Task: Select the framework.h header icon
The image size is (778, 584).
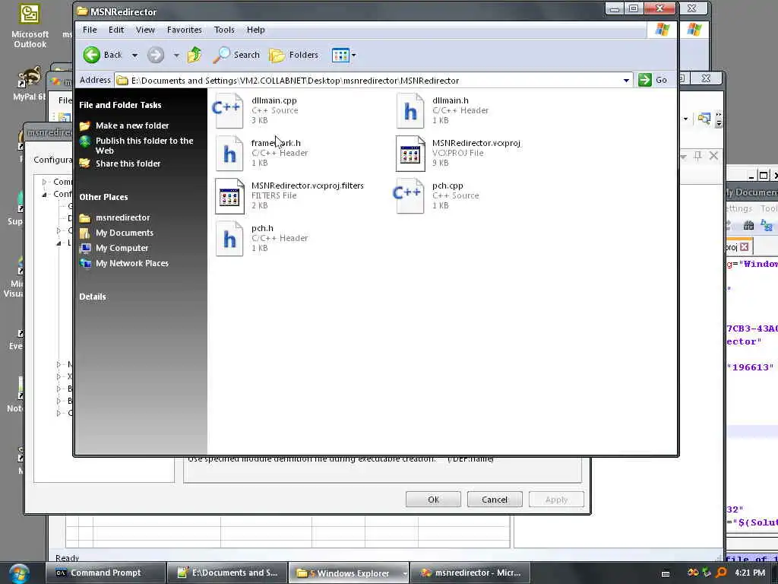Action: click(x=229, y=153)
